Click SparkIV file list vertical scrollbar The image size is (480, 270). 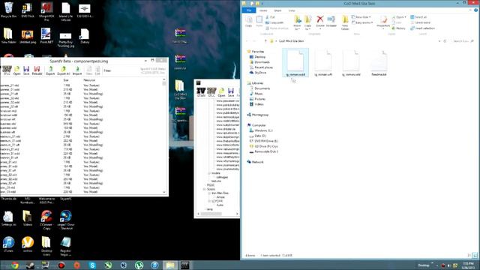coord(164,136)
